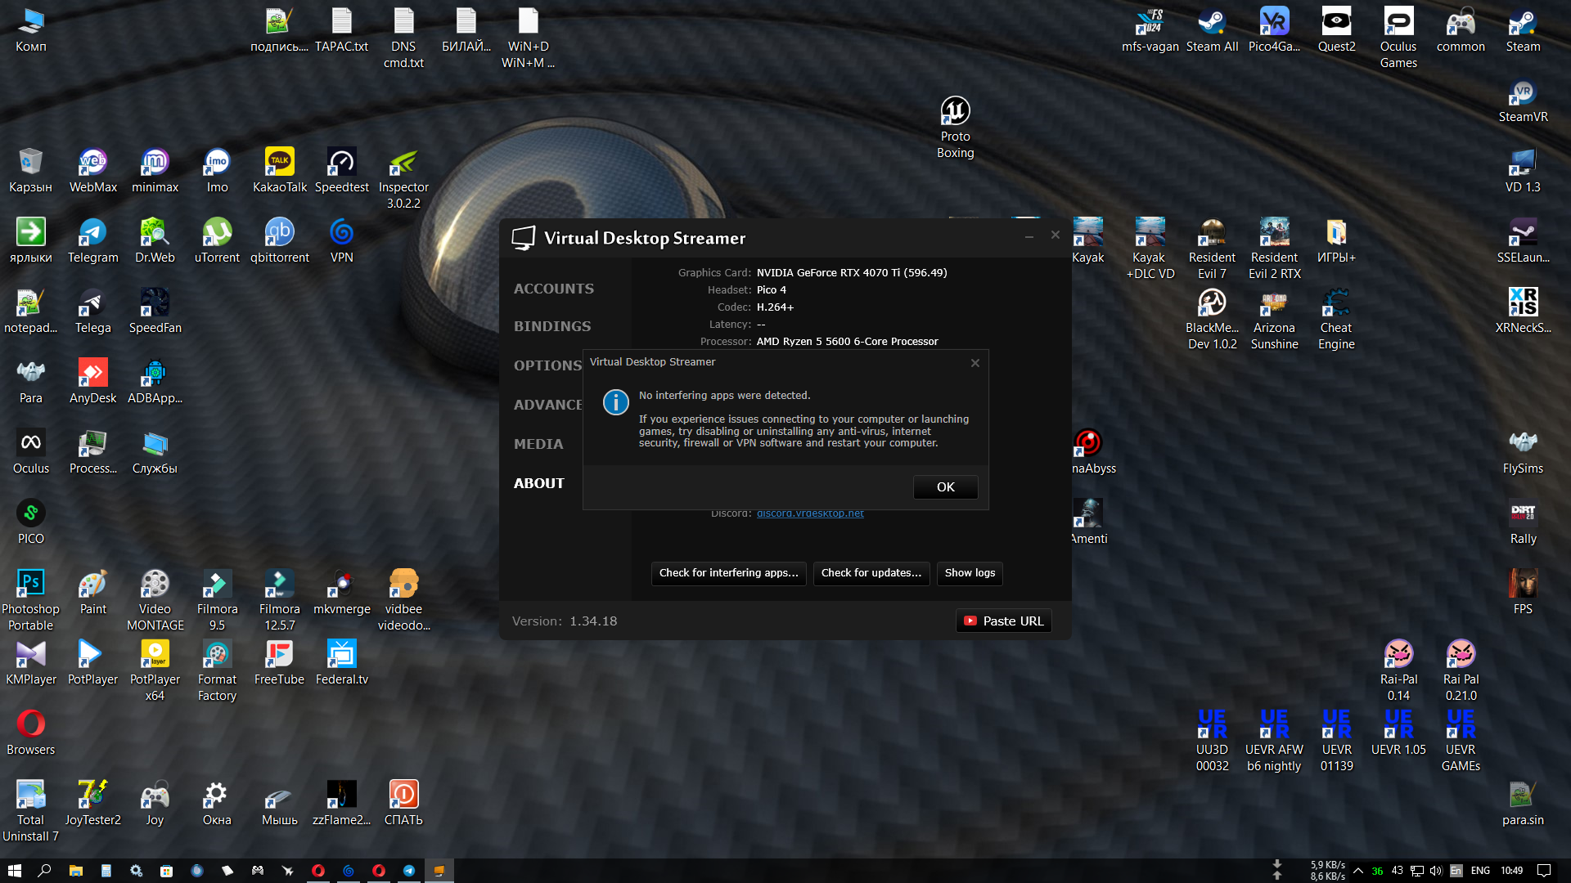Open the Total Uninstall 7 icon

click(30, 812)
